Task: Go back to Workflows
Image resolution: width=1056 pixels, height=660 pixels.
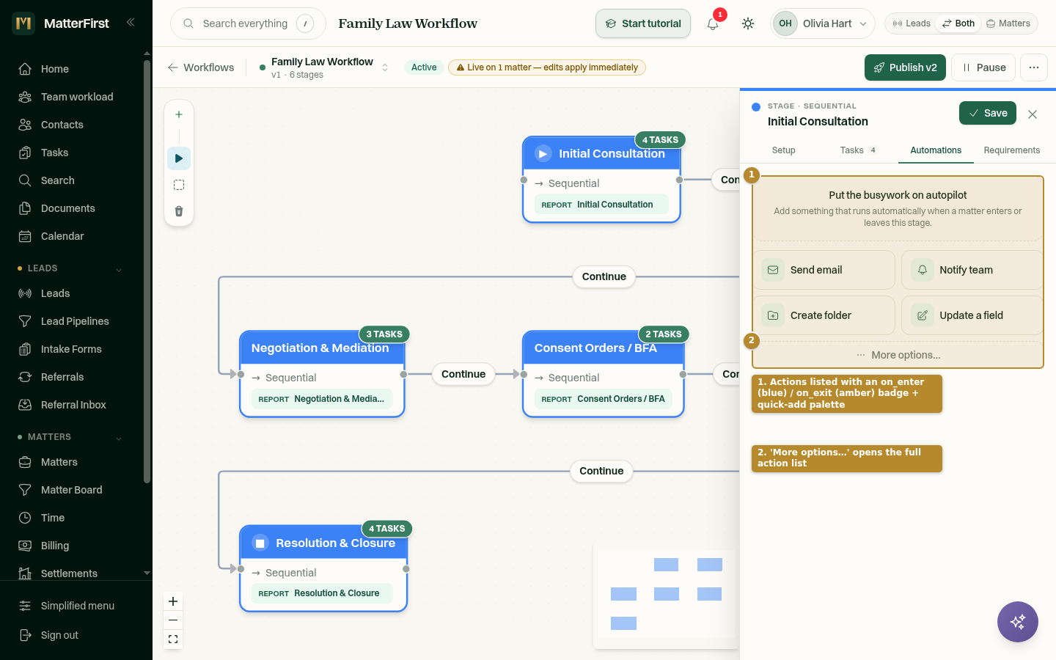Action: (201, 67)
